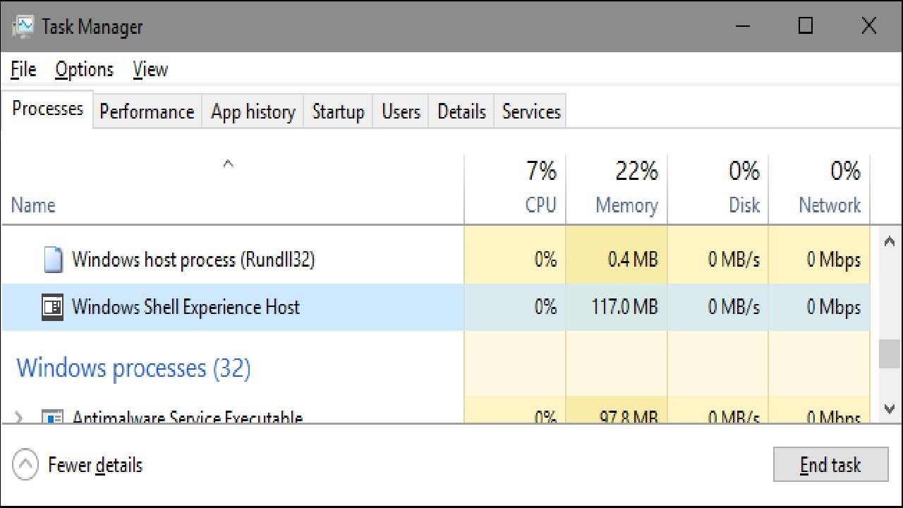
Task: Click the vertical scrollbar thumb
Action: click(x=889, y=353)
